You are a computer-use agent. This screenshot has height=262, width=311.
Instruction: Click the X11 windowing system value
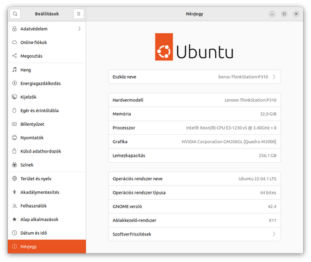[x=272, y=220]
